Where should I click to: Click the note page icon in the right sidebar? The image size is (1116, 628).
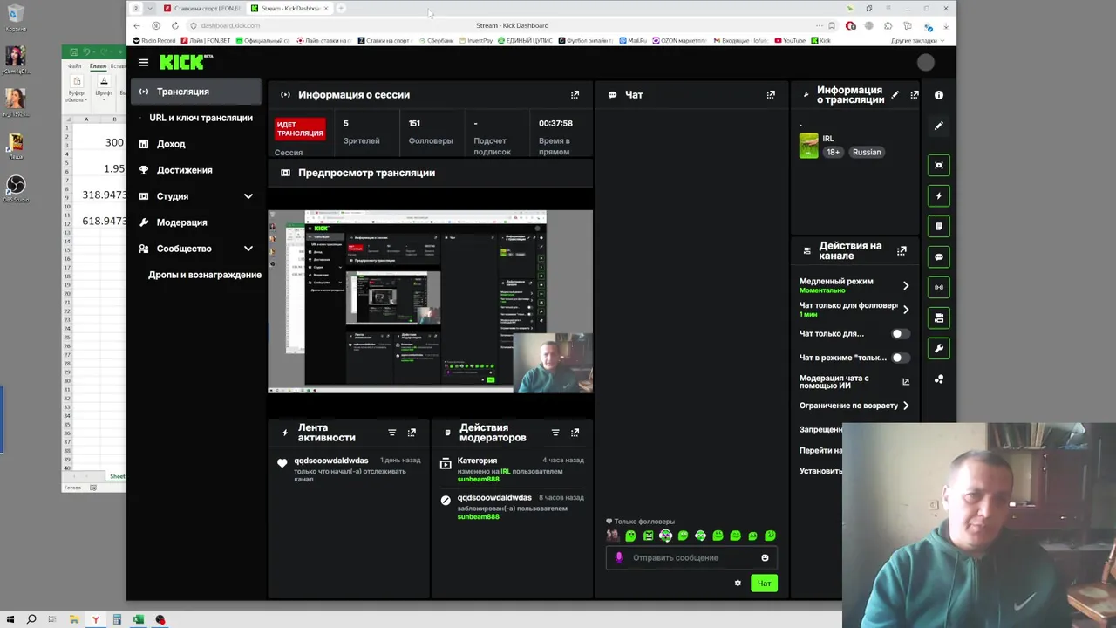(939, 226)
